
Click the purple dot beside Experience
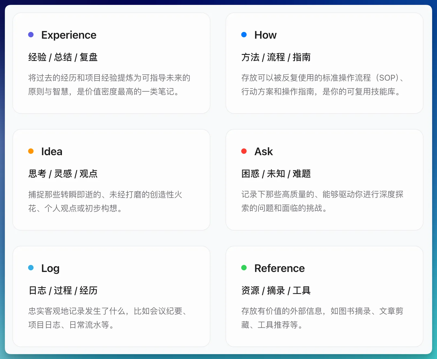31,35
